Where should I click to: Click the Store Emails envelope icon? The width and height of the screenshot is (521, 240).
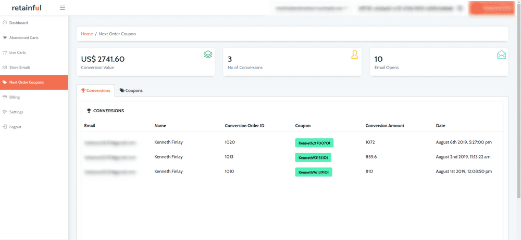point(5,68)
